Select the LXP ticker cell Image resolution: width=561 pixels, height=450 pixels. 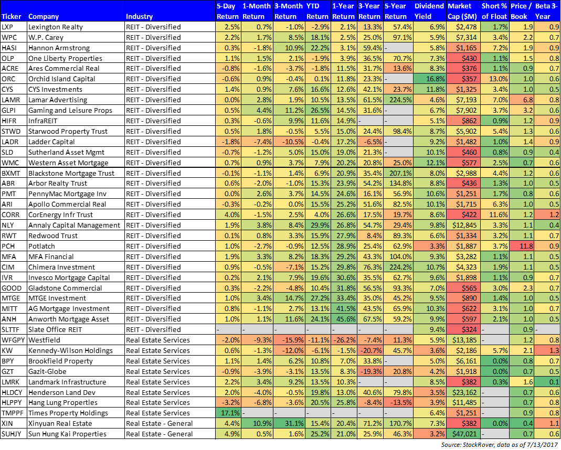pos(14,27)
